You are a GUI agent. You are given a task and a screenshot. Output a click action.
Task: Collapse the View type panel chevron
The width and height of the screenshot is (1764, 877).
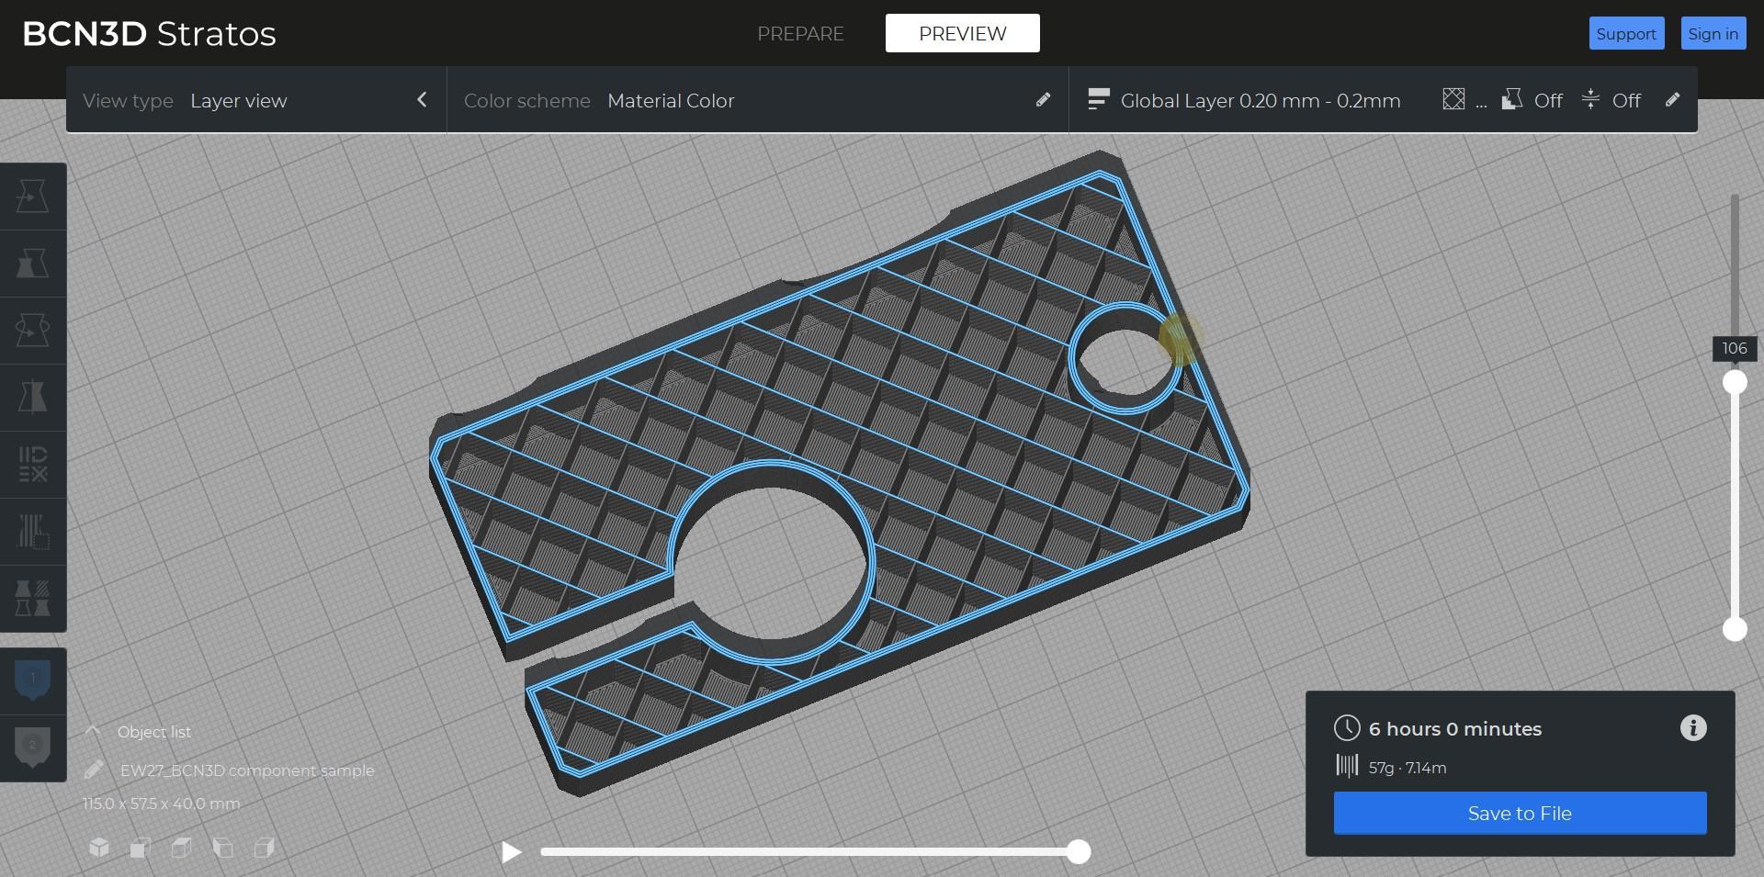[x=422, y=99]
